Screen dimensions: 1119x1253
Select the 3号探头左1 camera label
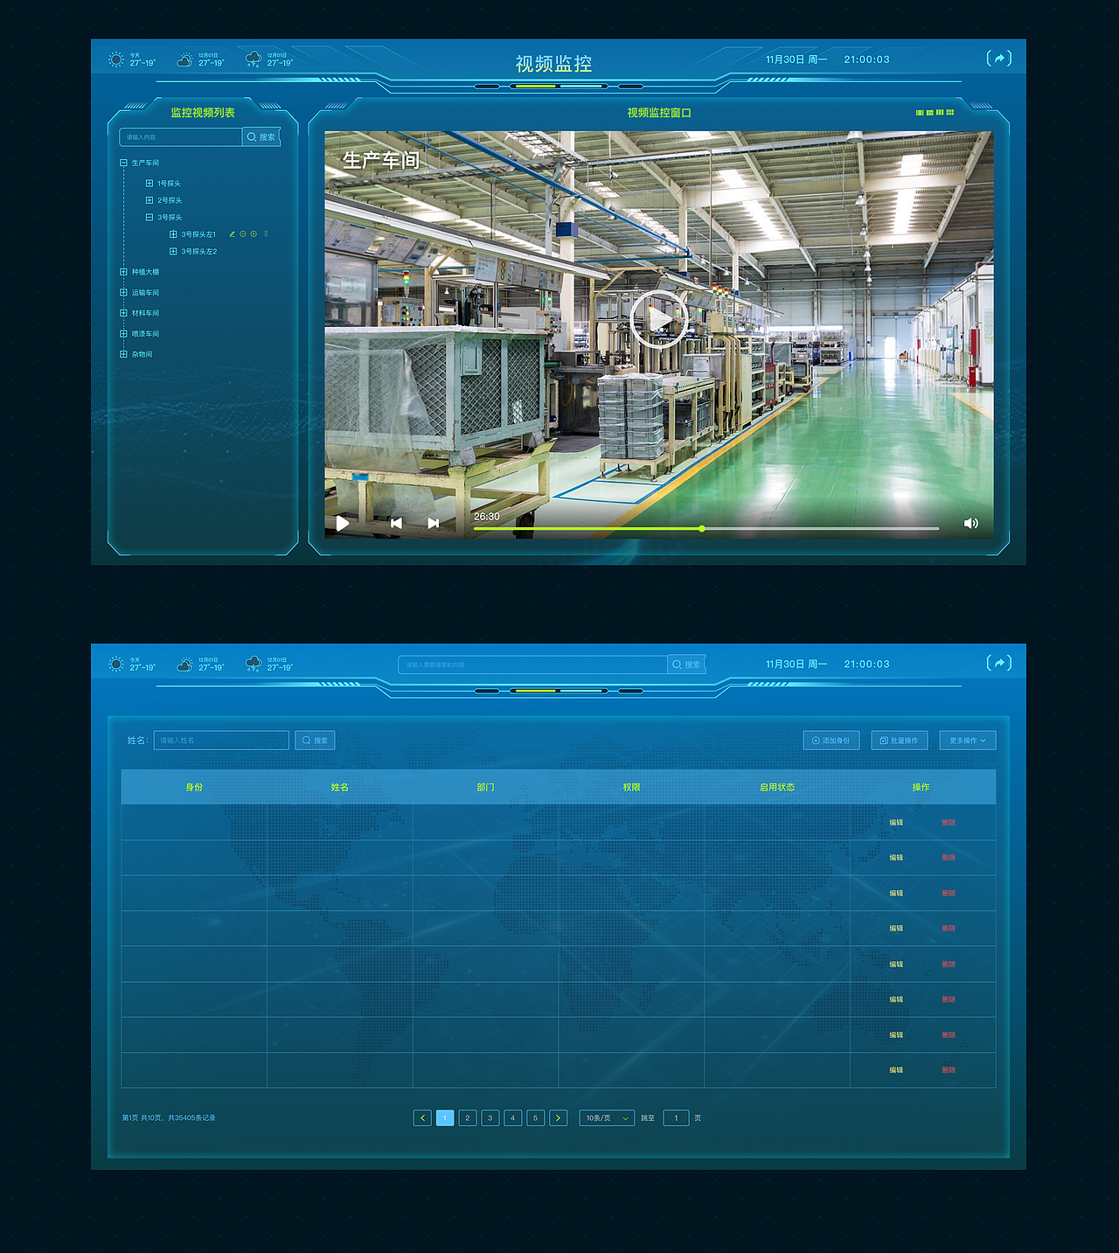[198, 234]
